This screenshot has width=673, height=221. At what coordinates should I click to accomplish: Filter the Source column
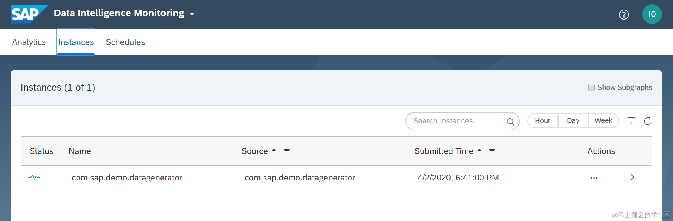point(287,151)
